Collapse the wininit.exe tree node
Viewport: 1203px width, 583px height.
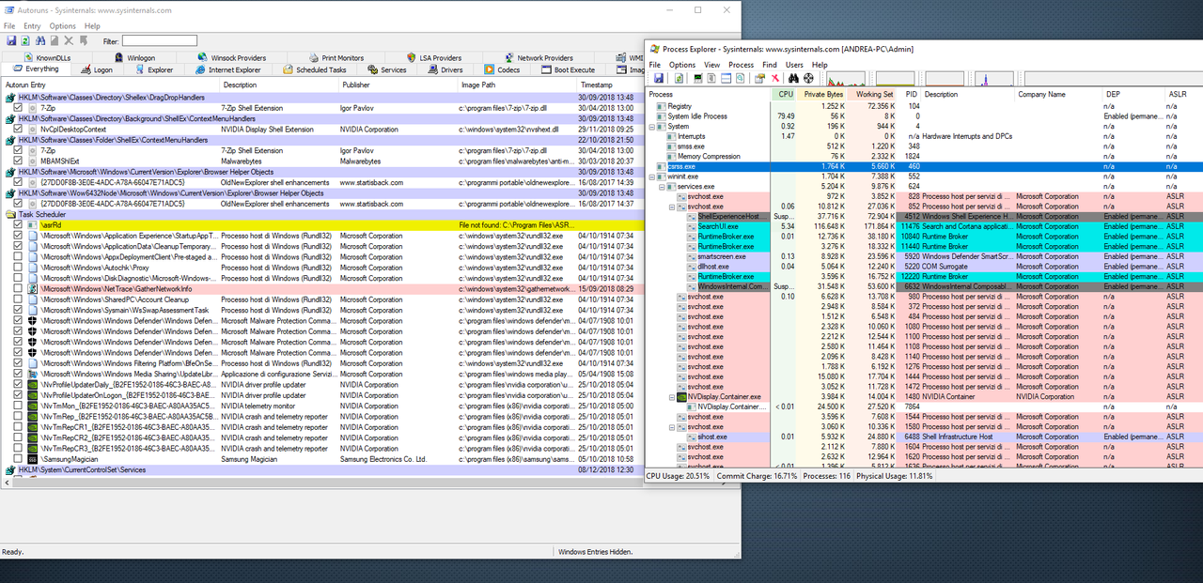coord(652,176)
